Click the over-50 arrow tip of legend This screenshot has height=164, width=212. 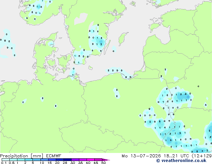pos(106,160)
